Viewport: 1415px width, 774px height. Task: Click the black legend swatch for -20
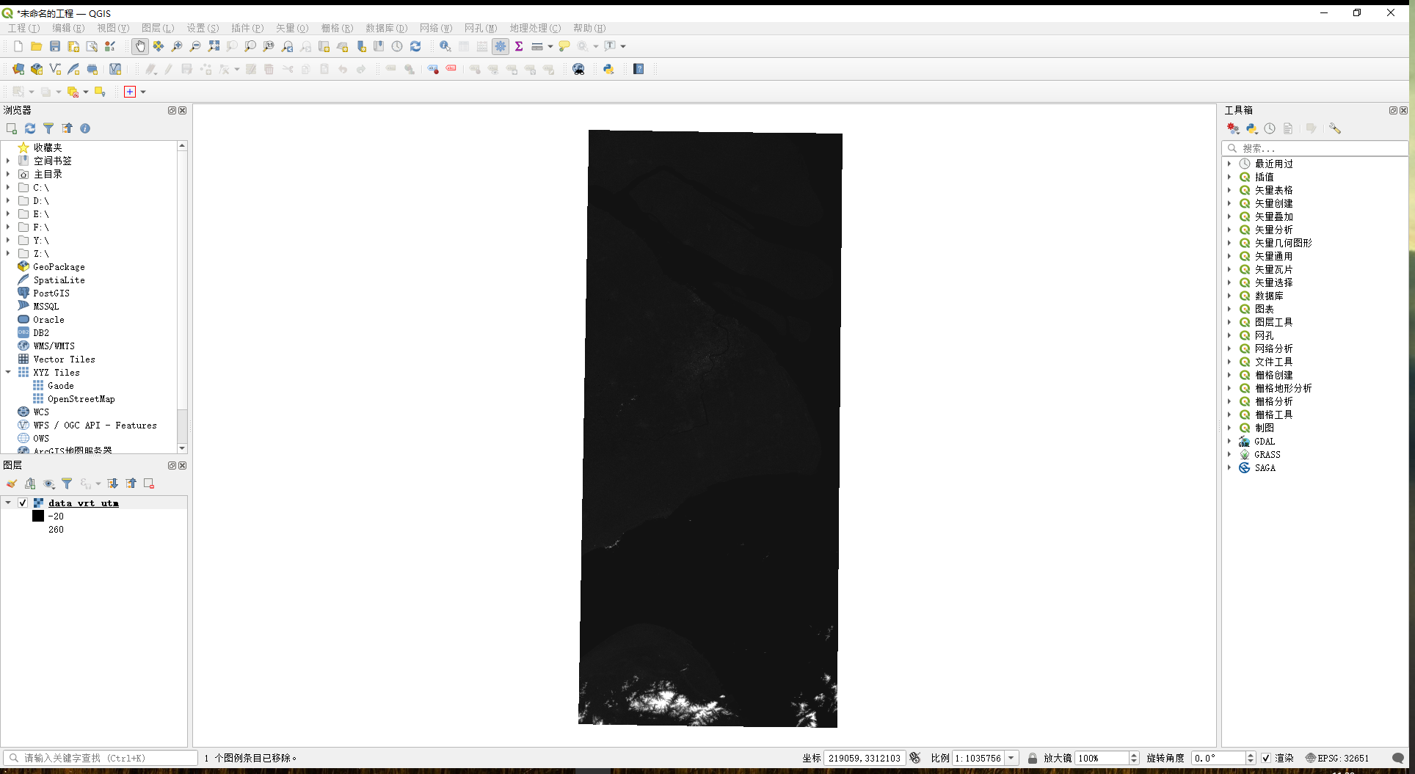point(38,516)
